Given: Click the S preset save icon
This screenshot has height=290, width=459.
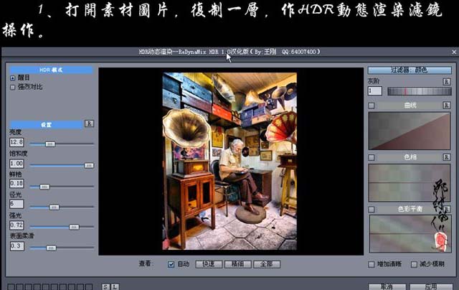Looking at the screenshot, I should (x=105, y=286).
